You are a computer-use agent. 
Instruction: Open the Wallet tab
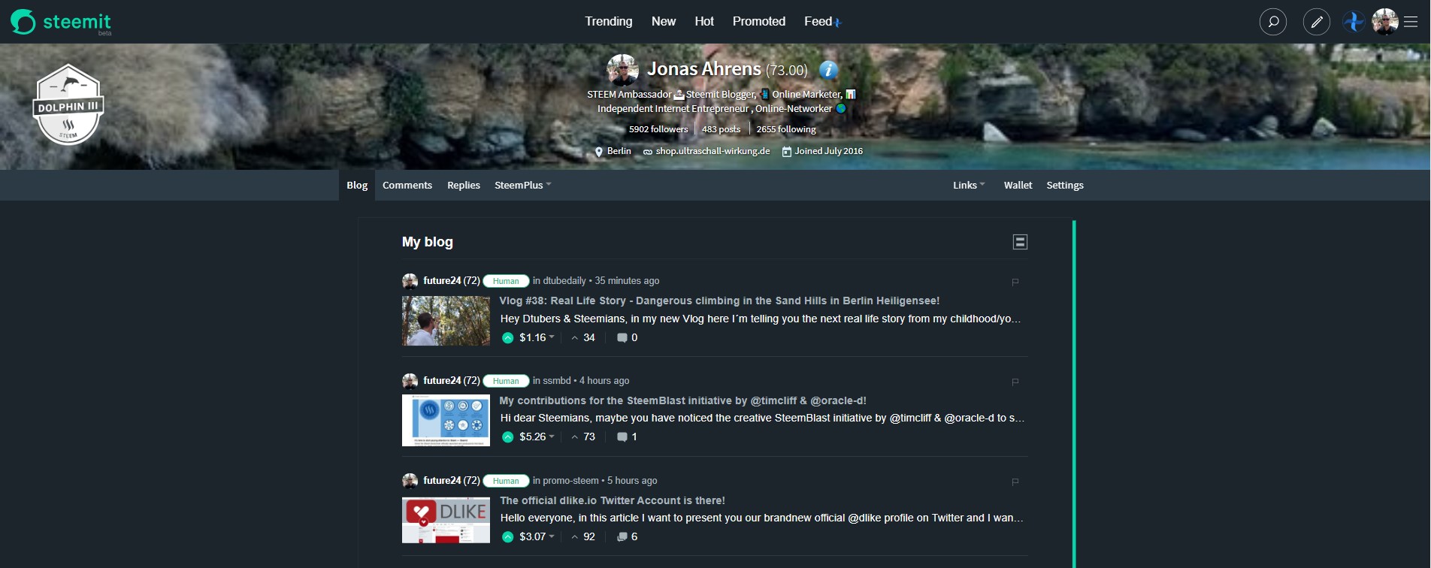[1018, 186]
